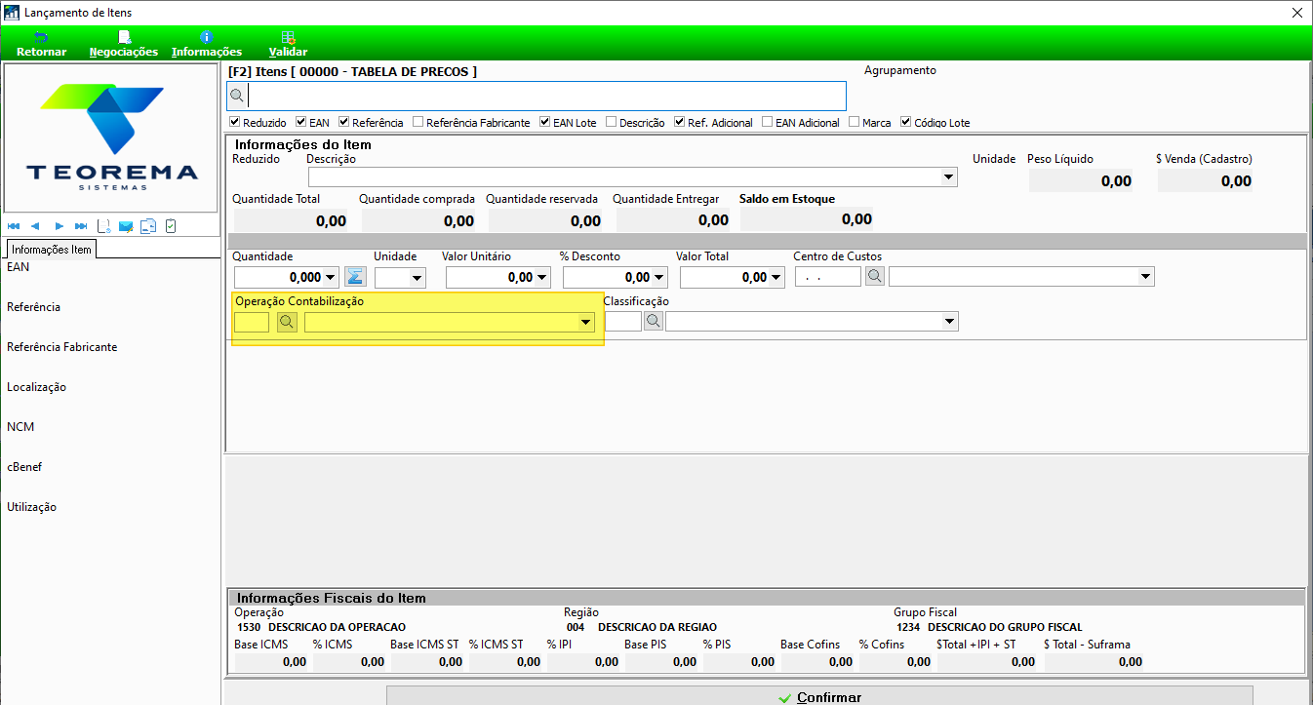
Task: Check the Marca checkbox
Action: [855, 123]
